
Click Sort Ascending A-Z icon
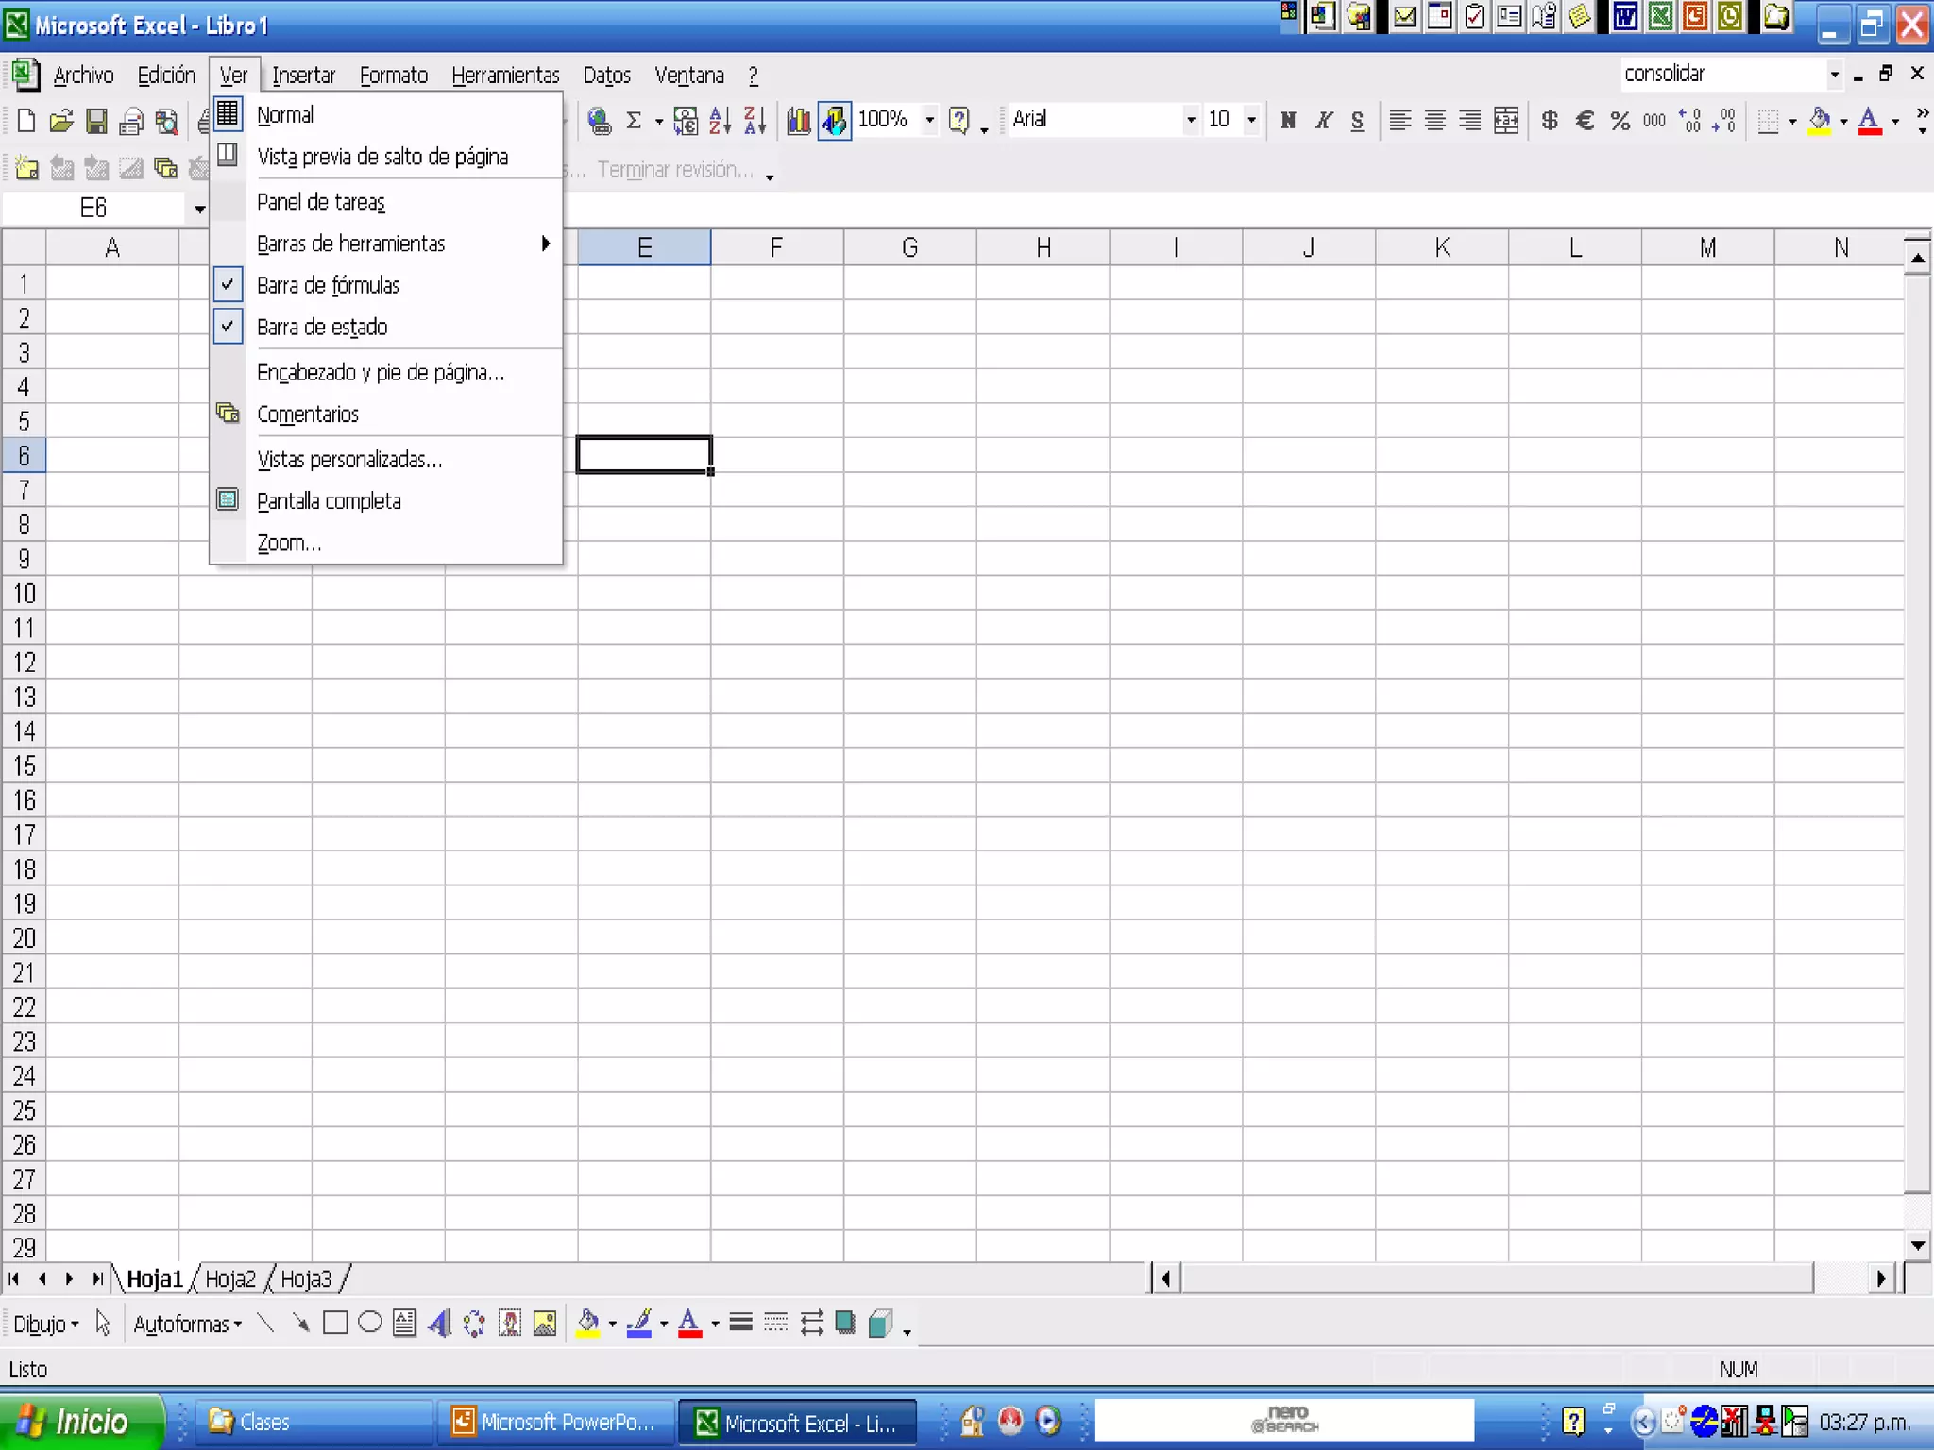[x=720, y=120]
